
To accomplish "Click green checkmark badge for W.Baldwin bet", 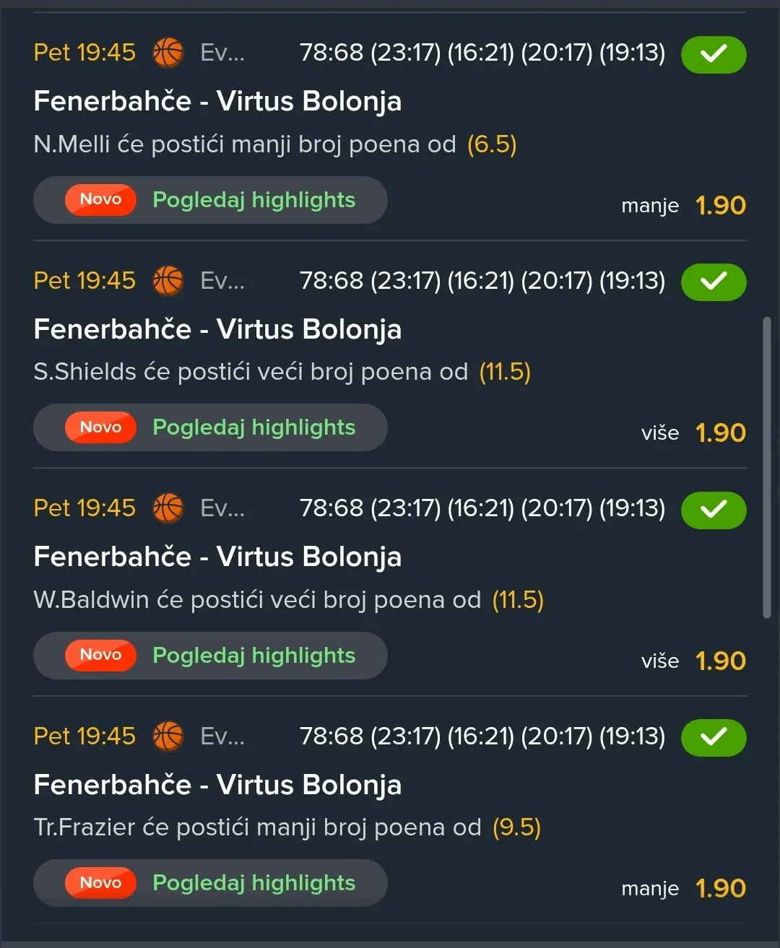I will pyautogui.click(x=714, y=510).
